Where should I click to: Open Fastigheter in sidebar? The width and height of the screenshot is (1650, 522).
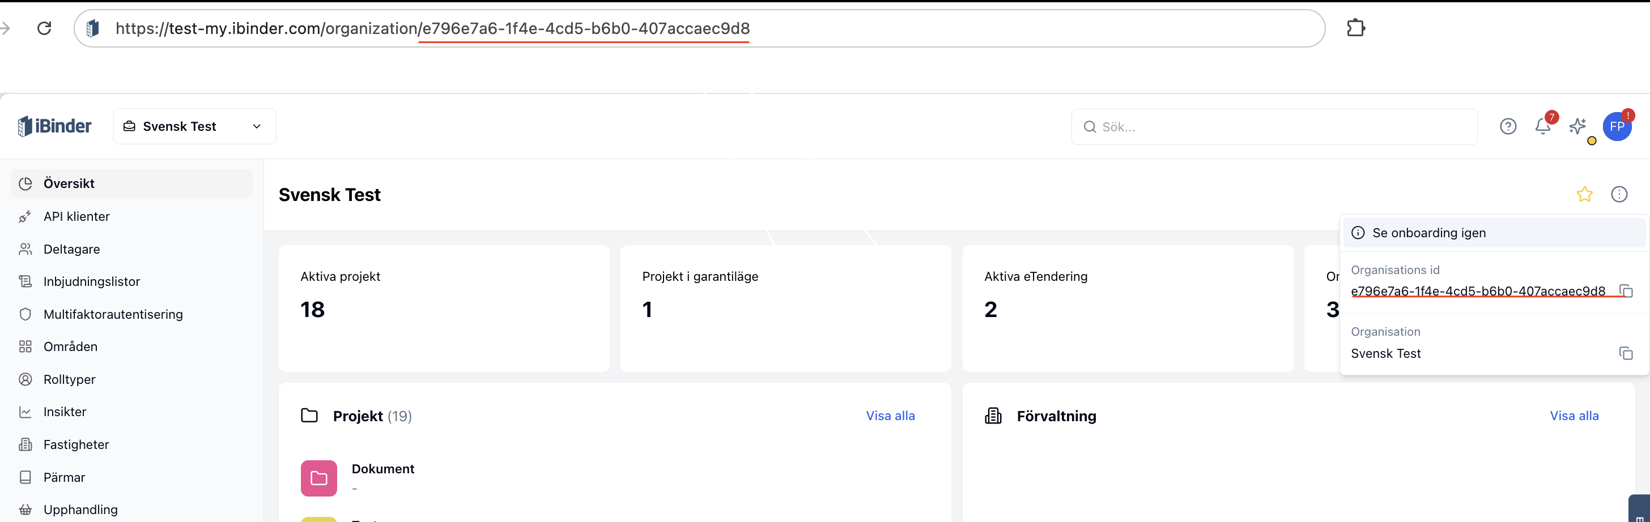tap(132, 444)
